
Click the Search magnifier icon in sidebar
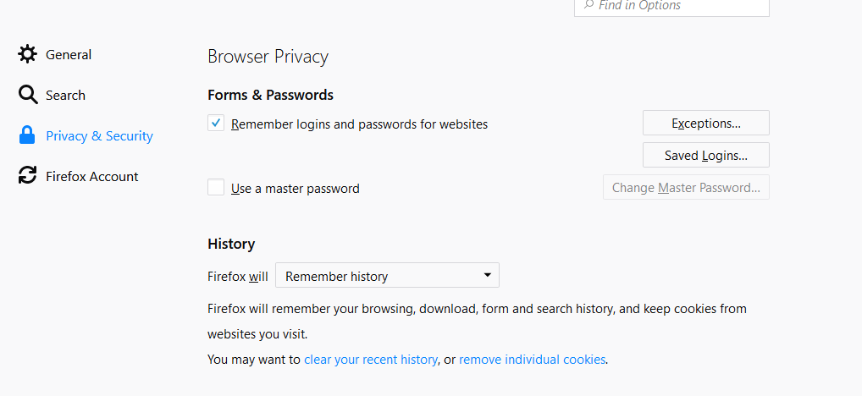coord(28,95)
